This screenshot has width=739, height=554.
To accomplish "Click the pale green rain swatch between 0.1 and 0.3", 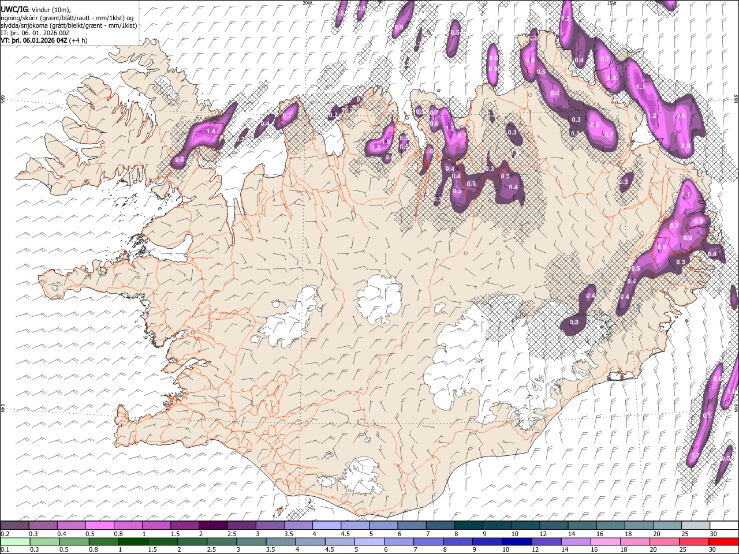I will pyautogui.click(x=15, y=542).
